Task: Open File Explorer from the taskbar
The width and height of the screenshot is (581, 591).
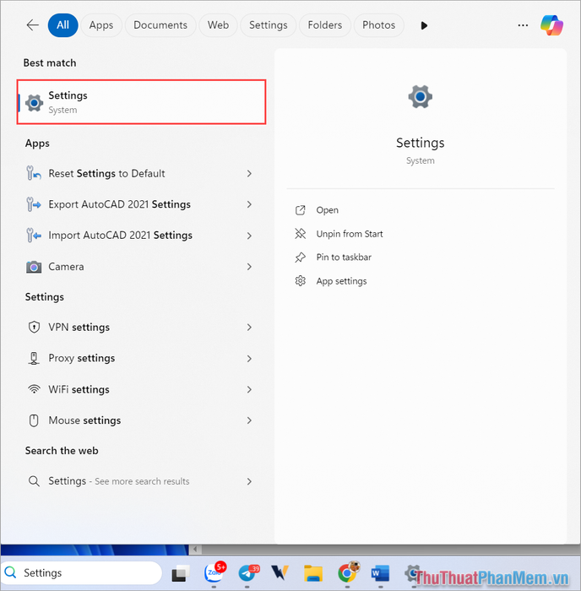Action: pyautogui.click(x=313, y=574)
